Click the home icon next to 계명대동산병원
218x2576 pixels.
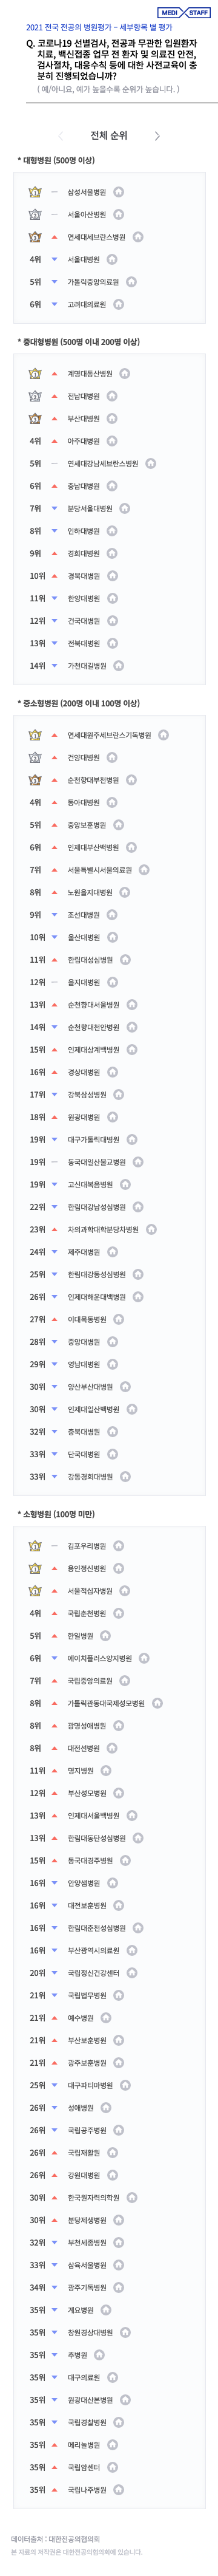click(124, 374)
